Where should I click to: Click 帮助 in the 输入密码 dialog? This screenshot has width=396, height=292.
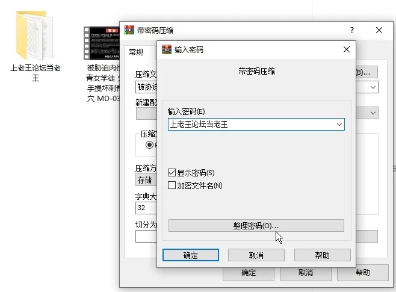click(322, 255)
